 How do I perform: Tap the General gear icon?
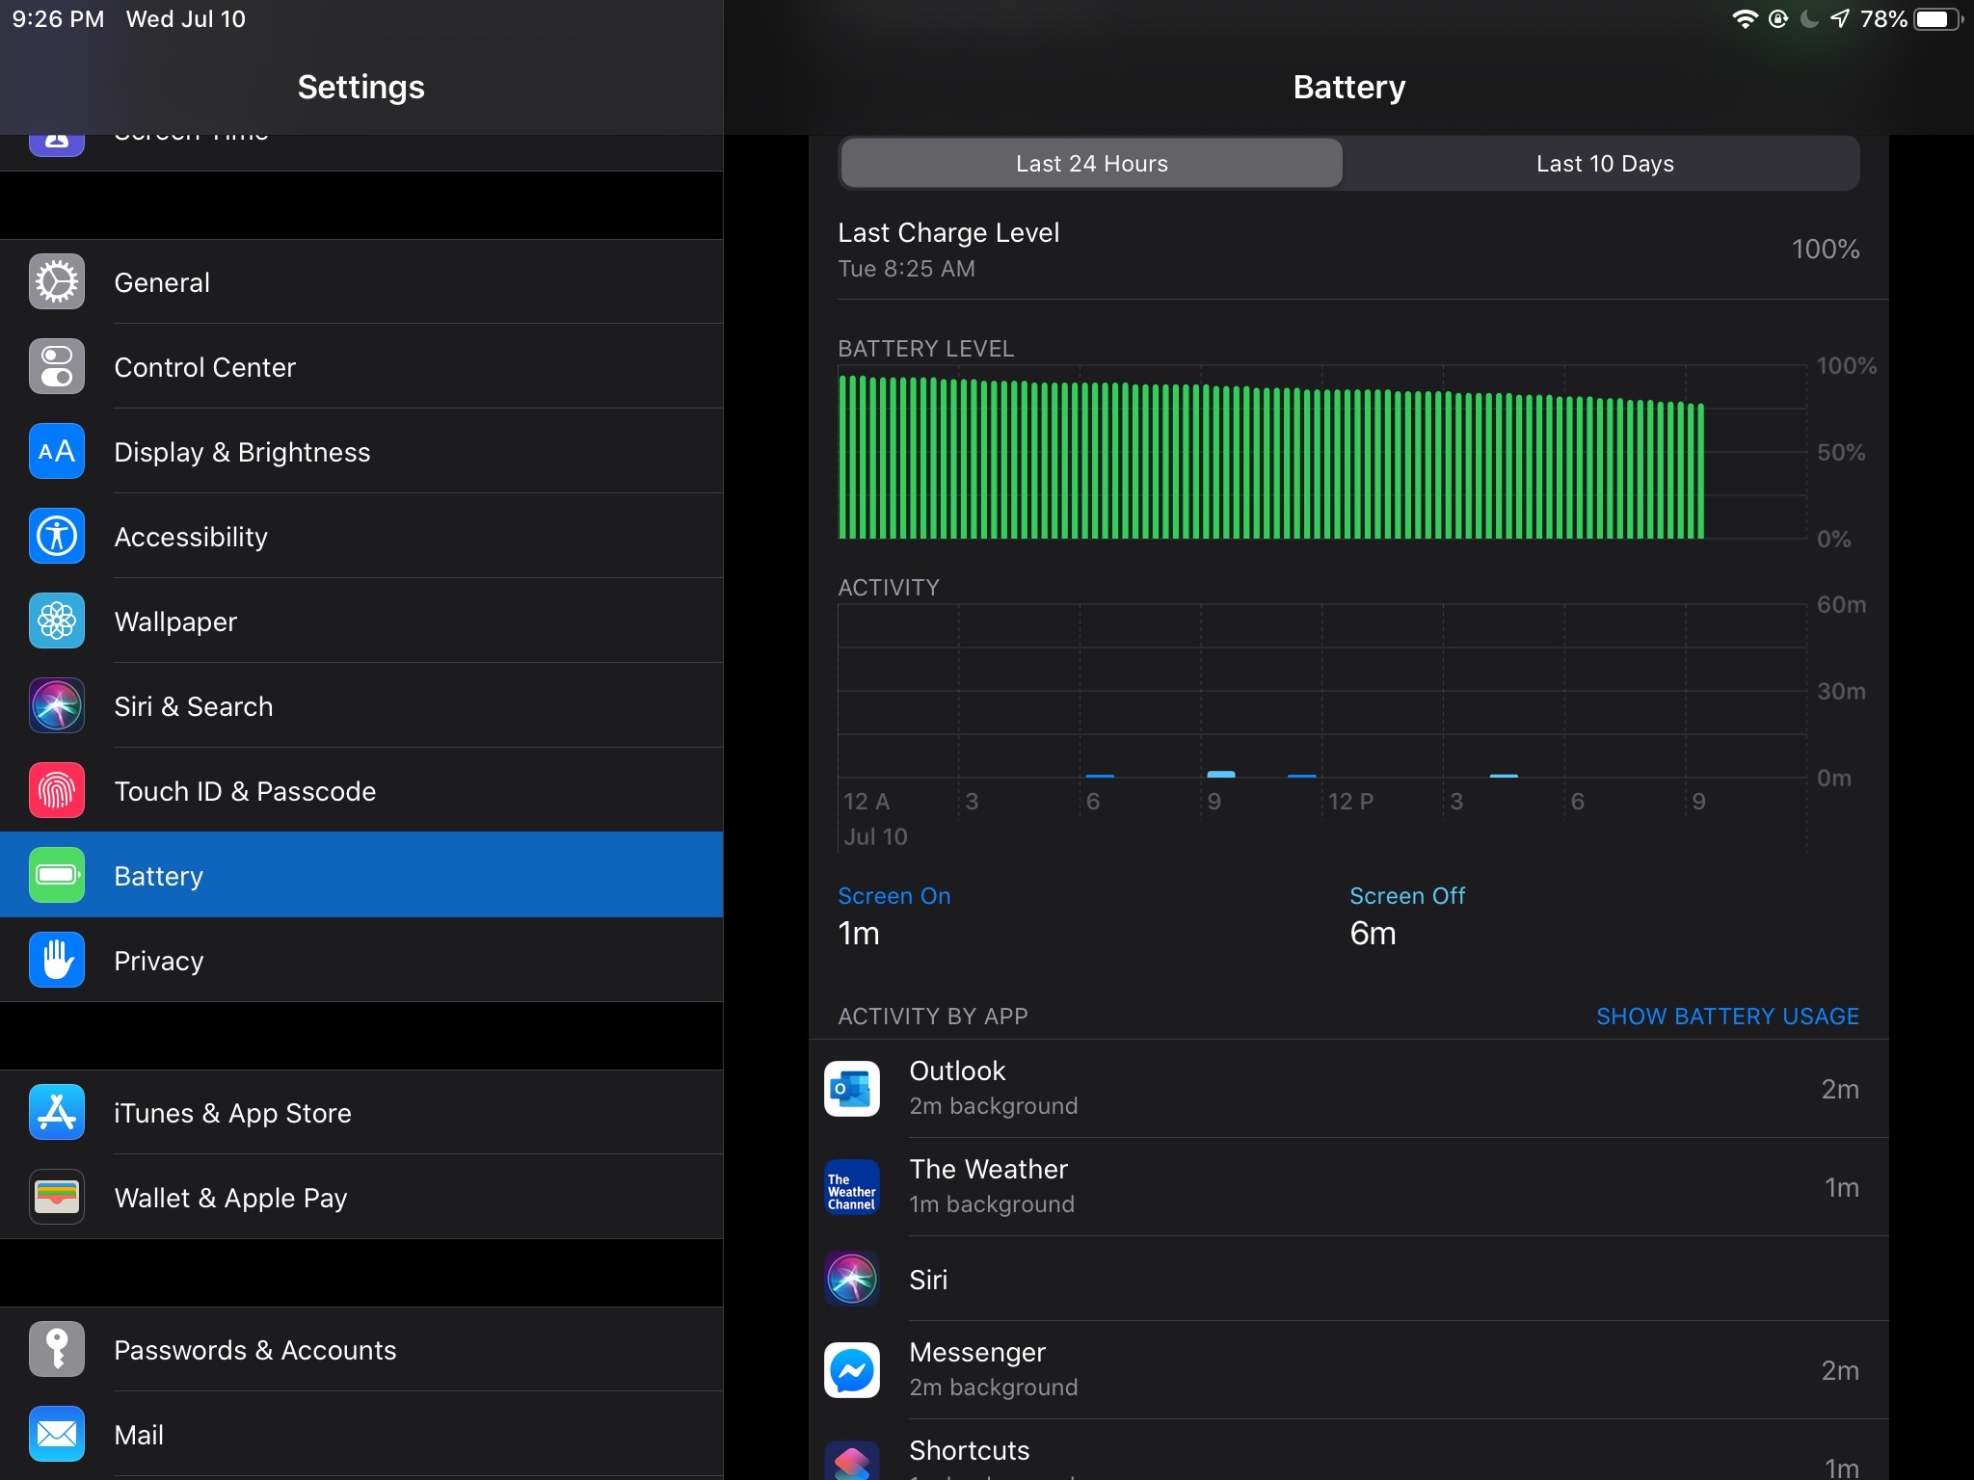(57, 282)
